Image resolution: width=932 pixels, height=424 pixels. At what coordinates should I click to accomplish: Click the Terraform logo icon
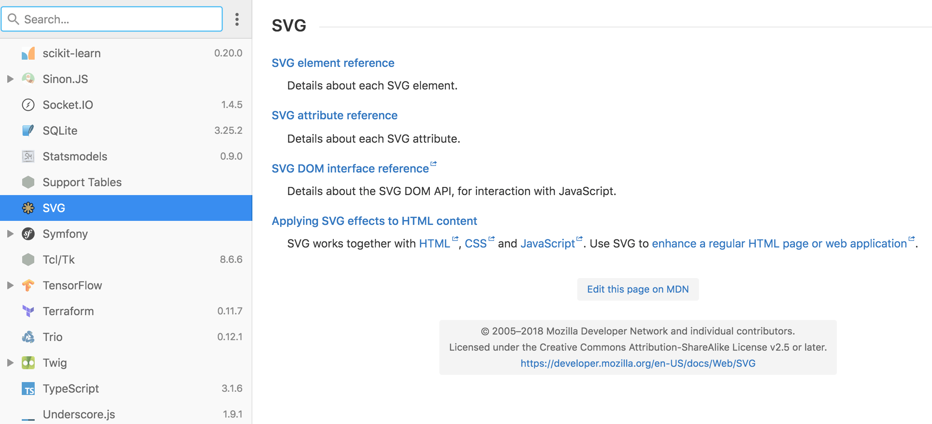[x=28, y=311]
